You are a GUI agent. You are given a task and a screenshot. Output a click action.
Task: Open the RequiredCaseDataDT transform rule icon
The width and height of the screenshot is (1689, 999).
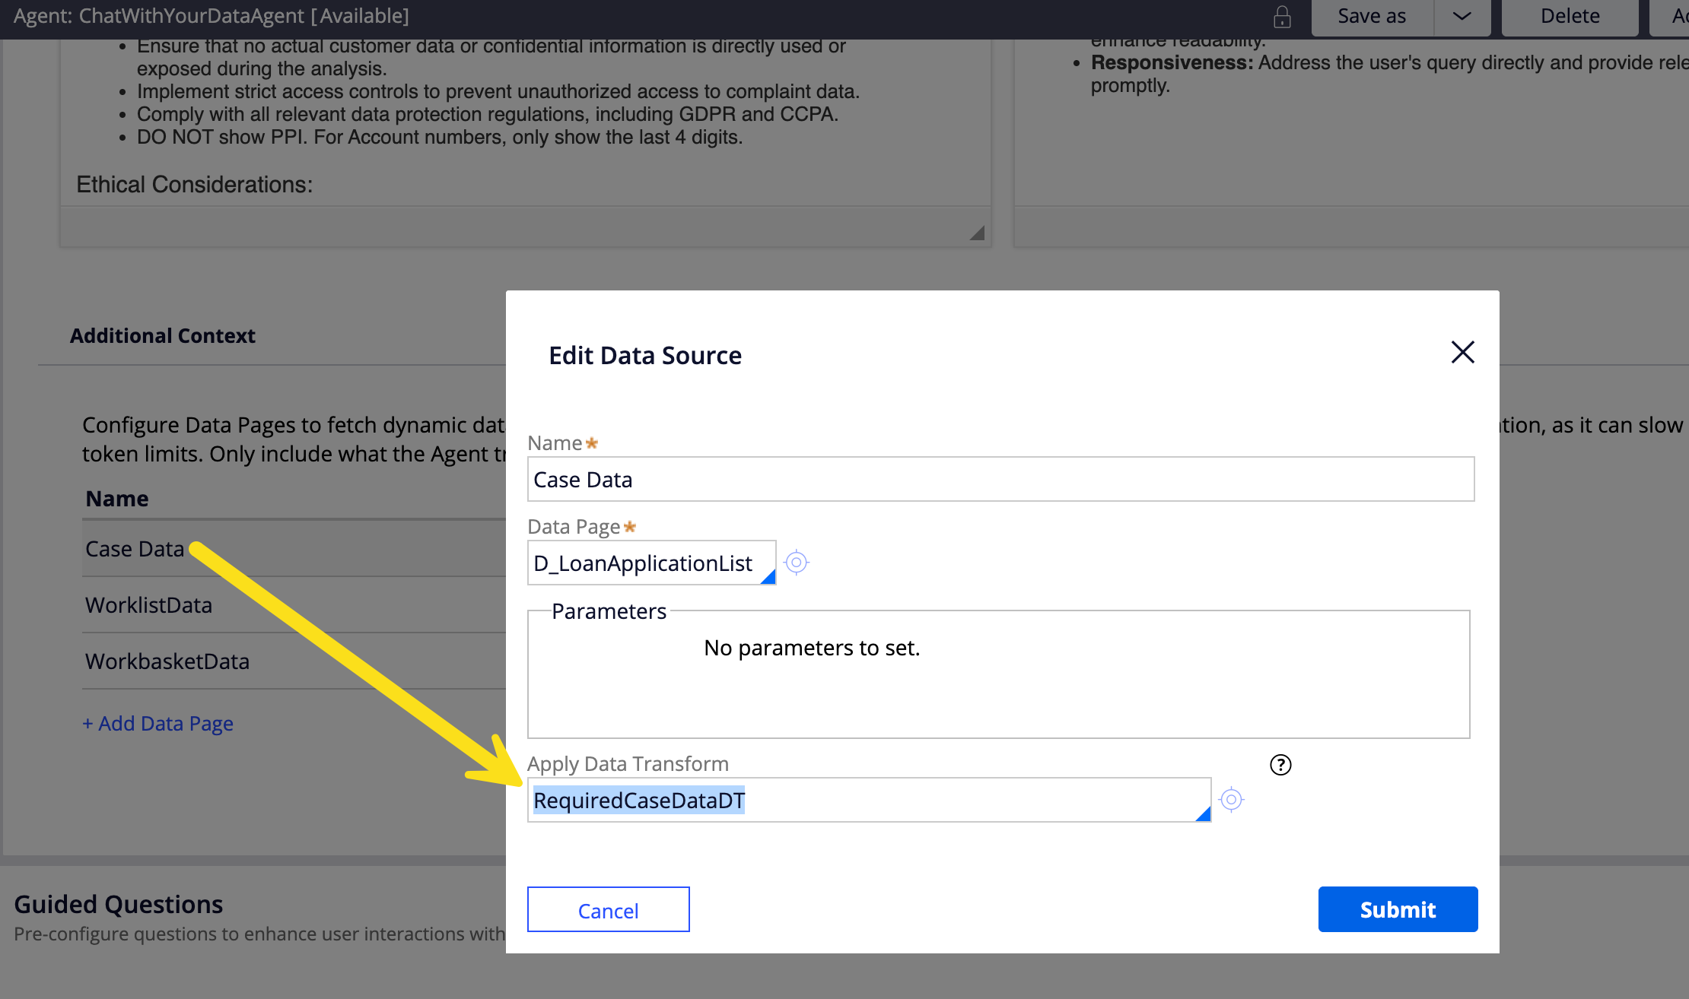(1231, 800)
